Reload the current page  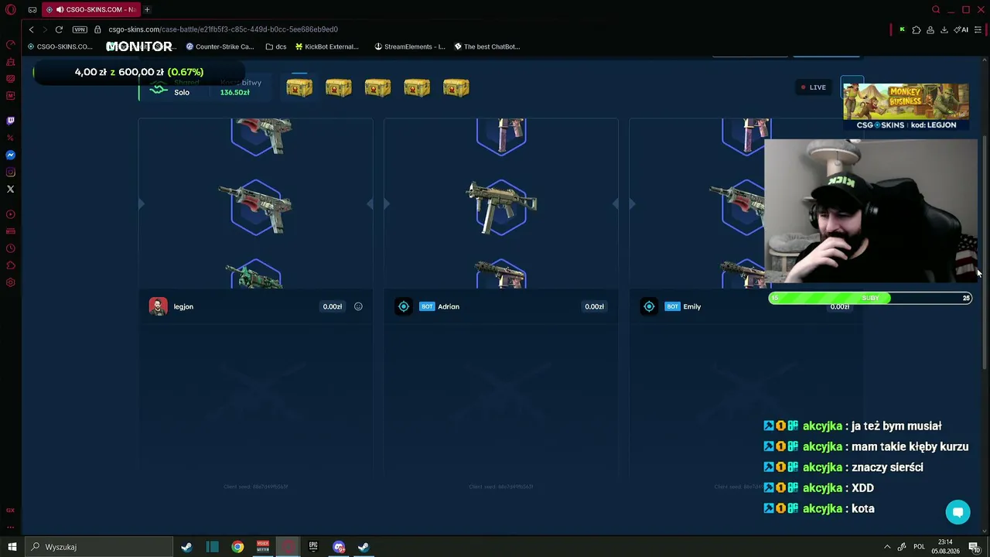click(x=59, y=29)
